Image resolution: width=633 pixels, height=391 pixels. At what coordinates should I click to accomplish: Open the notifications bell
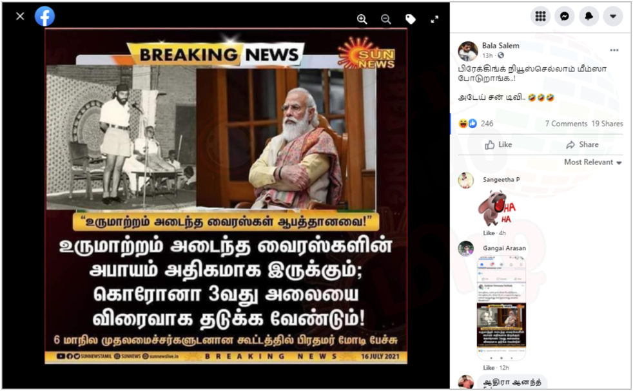coord(589,16)
